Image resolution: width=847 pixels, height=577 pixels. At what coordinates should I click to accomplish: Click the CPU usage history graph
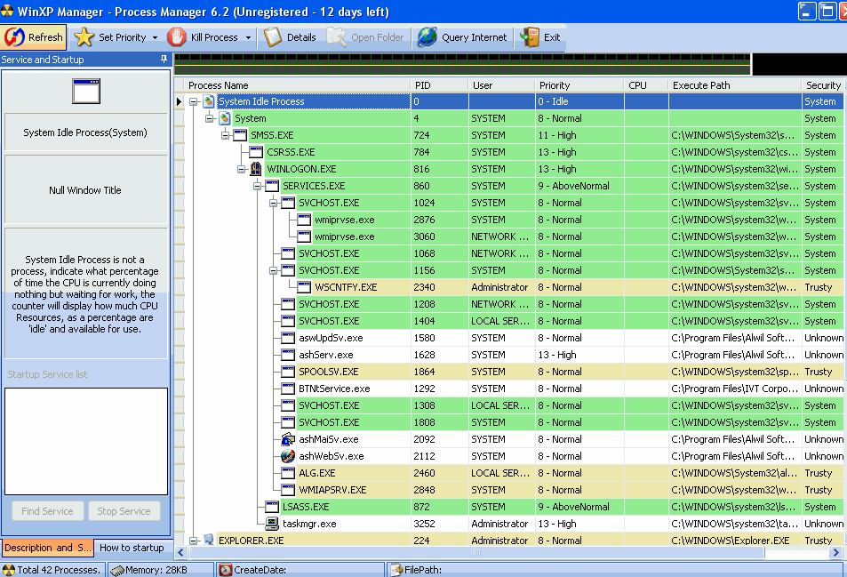tap(462, 64)
